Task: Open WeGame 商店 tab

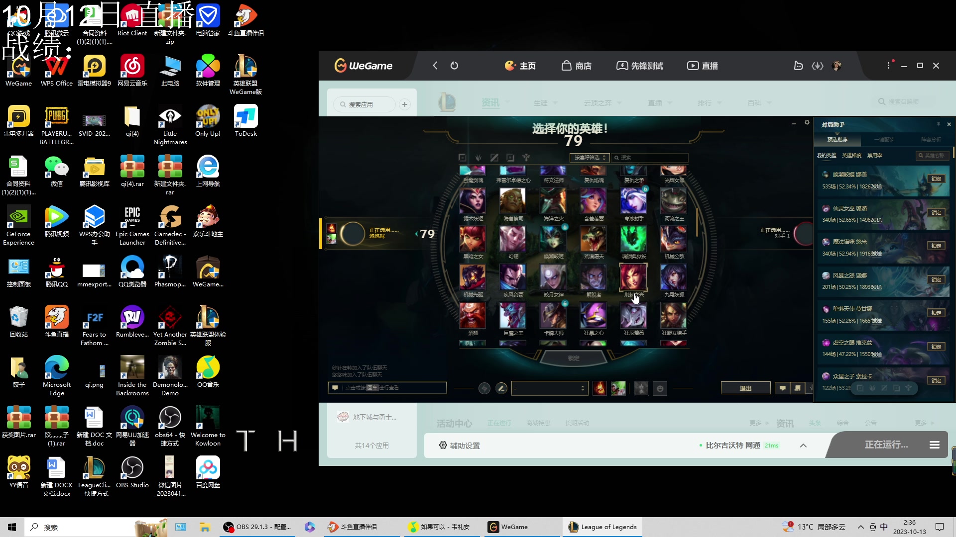Action: [x=577, y=66]
